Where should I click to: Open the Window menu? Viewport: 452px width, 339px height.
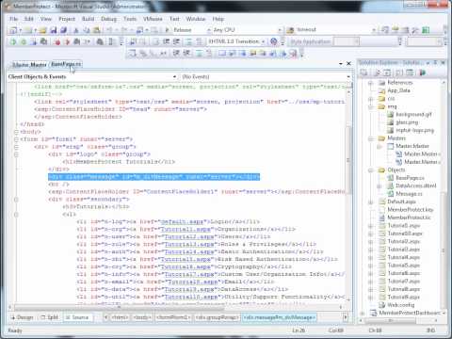[196, 19]
